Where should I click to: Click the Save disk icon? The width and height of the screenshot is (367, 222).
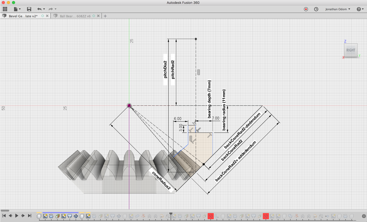pos(29,9)
